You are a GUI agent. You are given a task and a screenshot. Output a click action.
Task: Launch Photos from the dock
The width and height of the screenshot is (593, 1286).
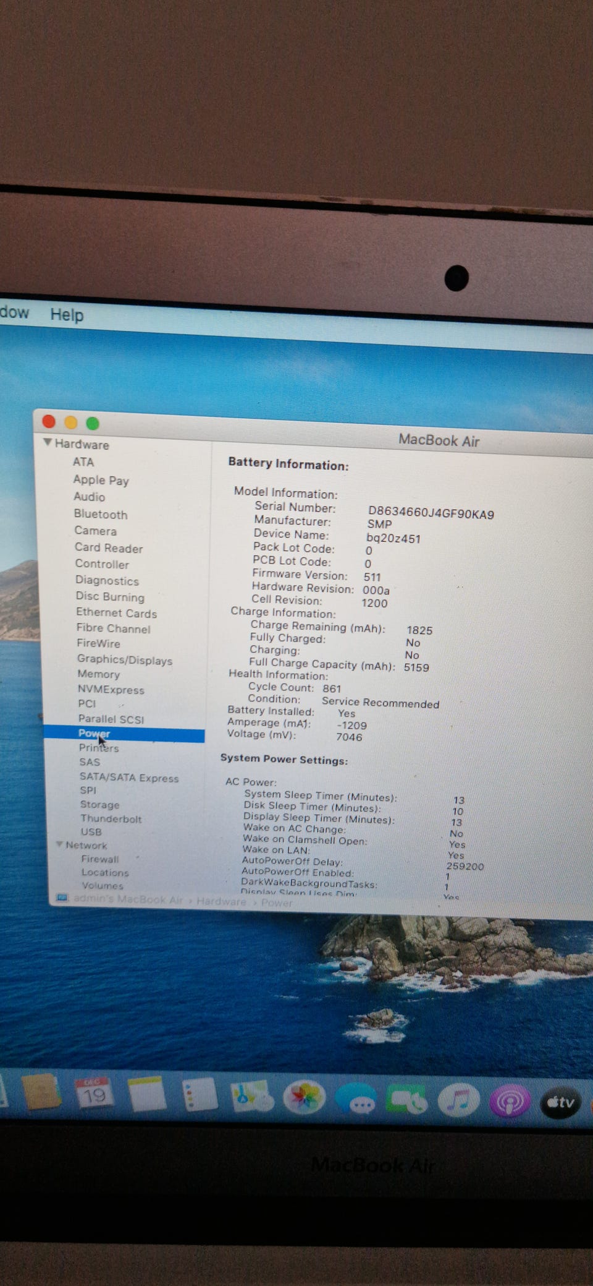(x=304, y=1098)
